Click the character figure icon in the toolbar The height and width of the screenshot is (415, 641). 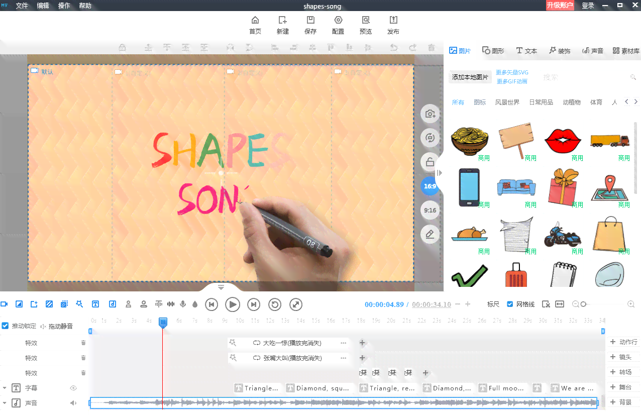129,304
